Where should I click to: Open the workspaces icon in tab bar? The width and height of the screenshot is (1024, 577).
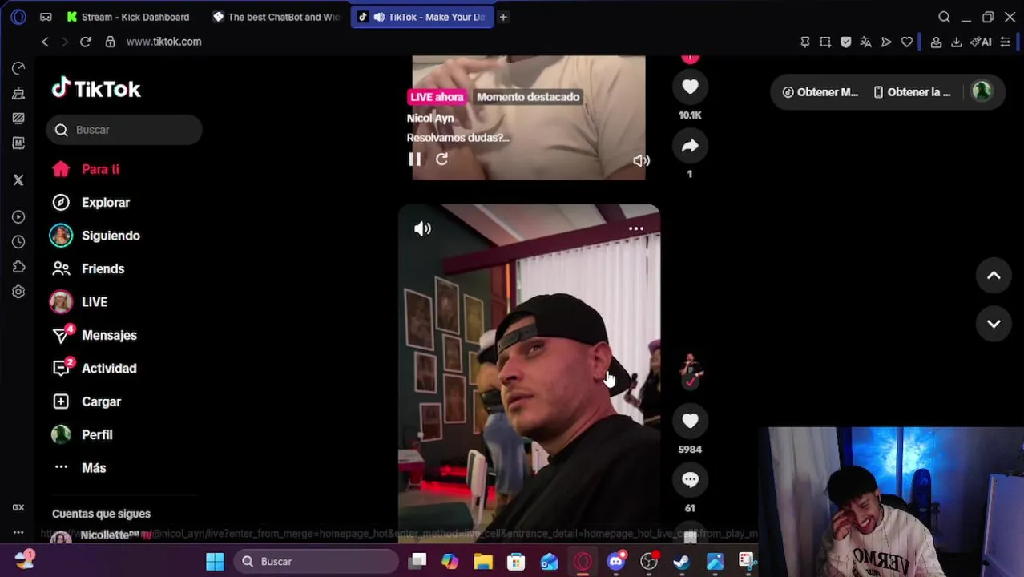click(x=46, y=17)
